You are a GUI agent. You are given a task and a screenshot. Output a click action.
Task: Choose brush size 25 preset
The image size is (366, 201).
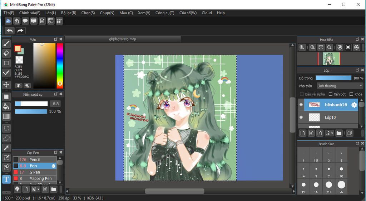(341, 187)
